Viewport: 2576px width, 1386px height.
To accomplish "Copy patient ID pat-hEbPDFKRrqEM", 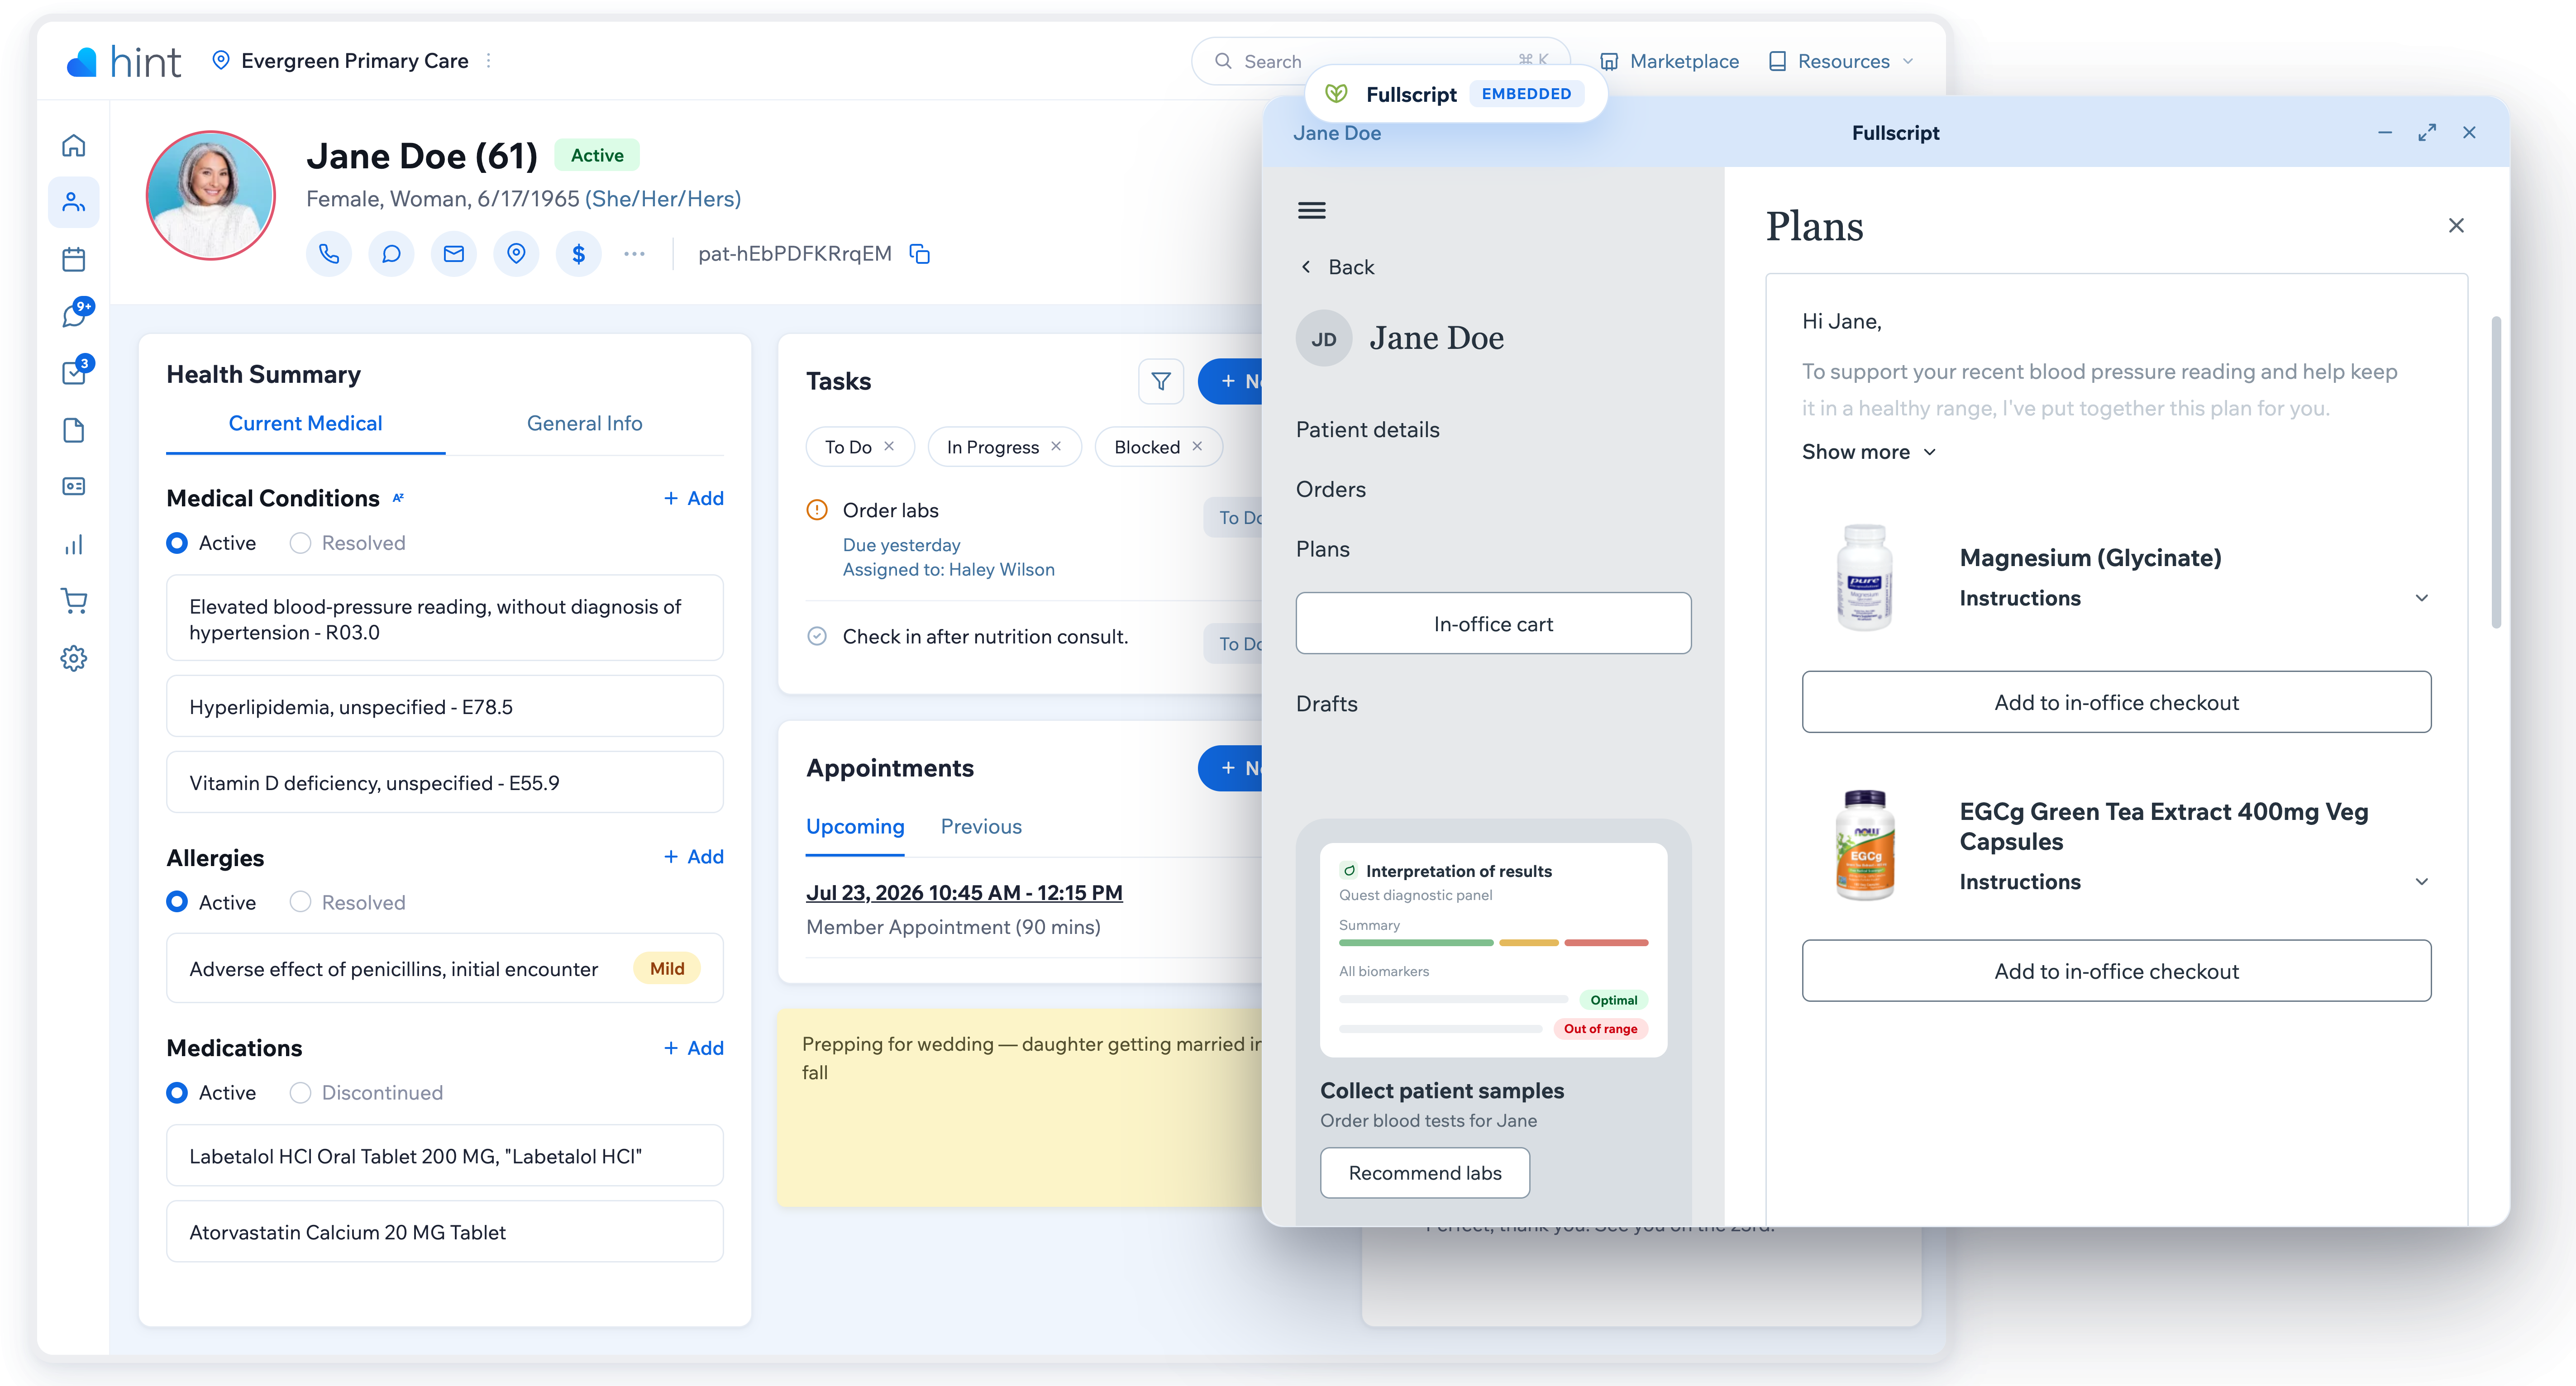I will click(x=920, y=254).
